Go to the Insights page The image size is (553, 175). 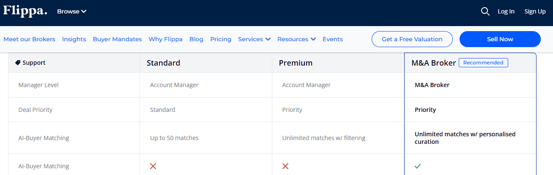74,39
